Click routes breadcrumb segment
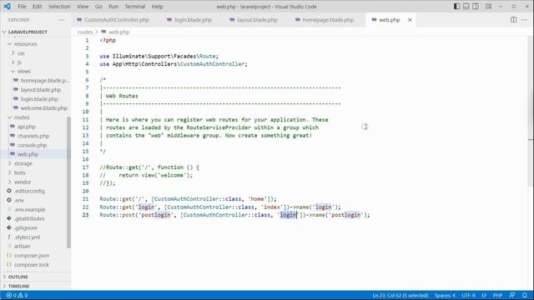 coord(85,32)
